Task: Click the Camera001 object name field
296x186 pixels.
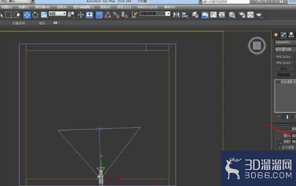Action: (x=285, y=42)
